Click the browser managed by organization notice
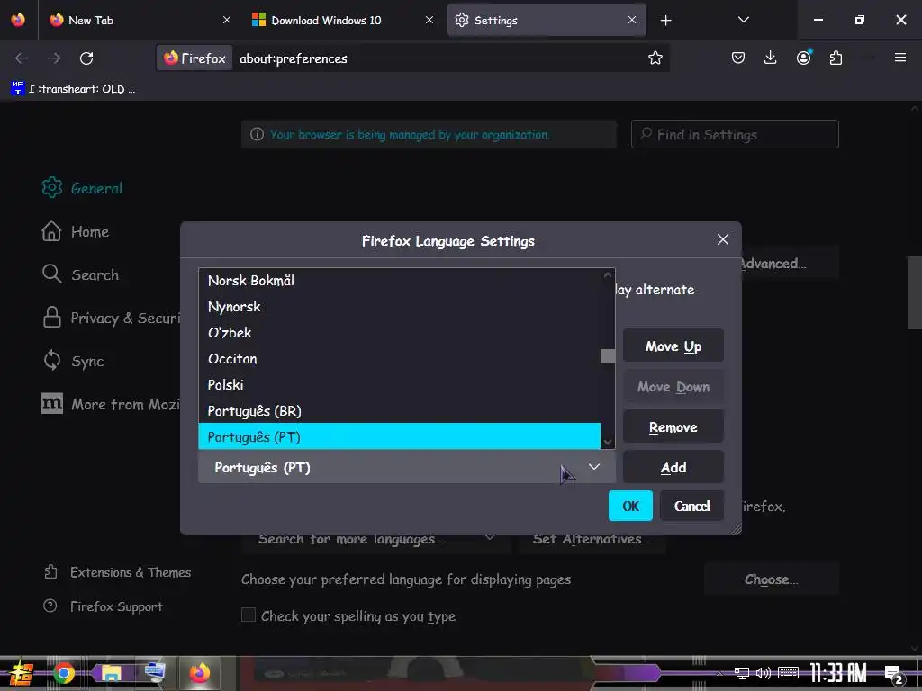Screen dimensions: 922x691 (429, 135)
